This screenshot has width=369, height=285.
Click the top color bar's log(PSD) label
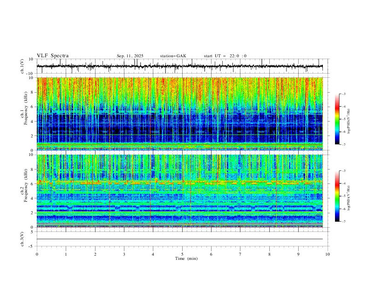(x=348, y=121)
